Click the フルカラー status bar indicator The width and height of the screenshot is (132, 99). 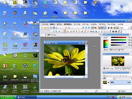tap(122, 91)
